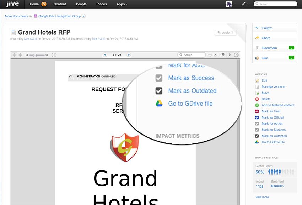The image size is (302, 205).
Task: Open the user avatar dropdown
Action: 230,4
